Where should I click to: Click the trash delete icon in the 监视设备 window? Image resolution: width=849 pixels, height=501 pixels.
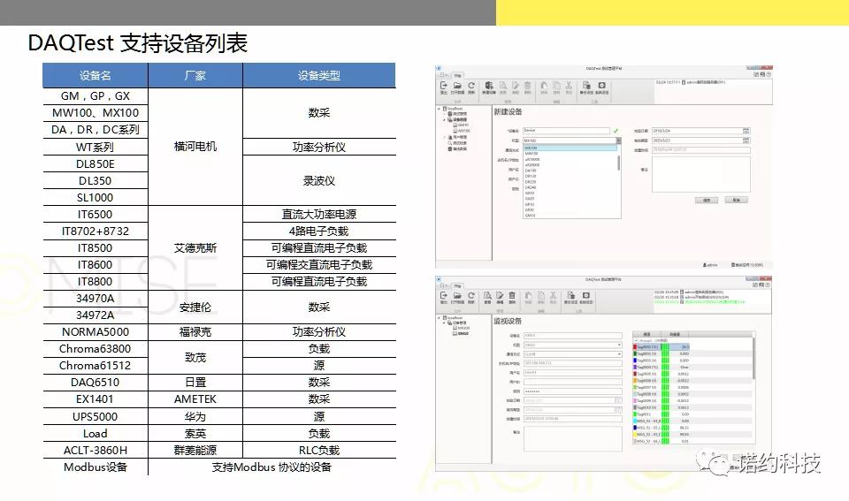[x=512, y=295]
